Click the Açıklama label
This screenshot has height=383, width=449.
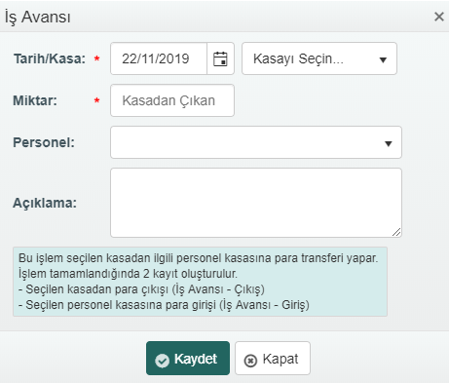(45, 203)
